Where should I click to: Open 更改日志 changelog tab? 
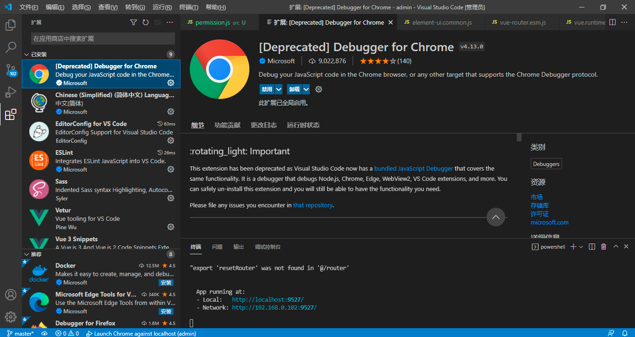tap(263, 125)
